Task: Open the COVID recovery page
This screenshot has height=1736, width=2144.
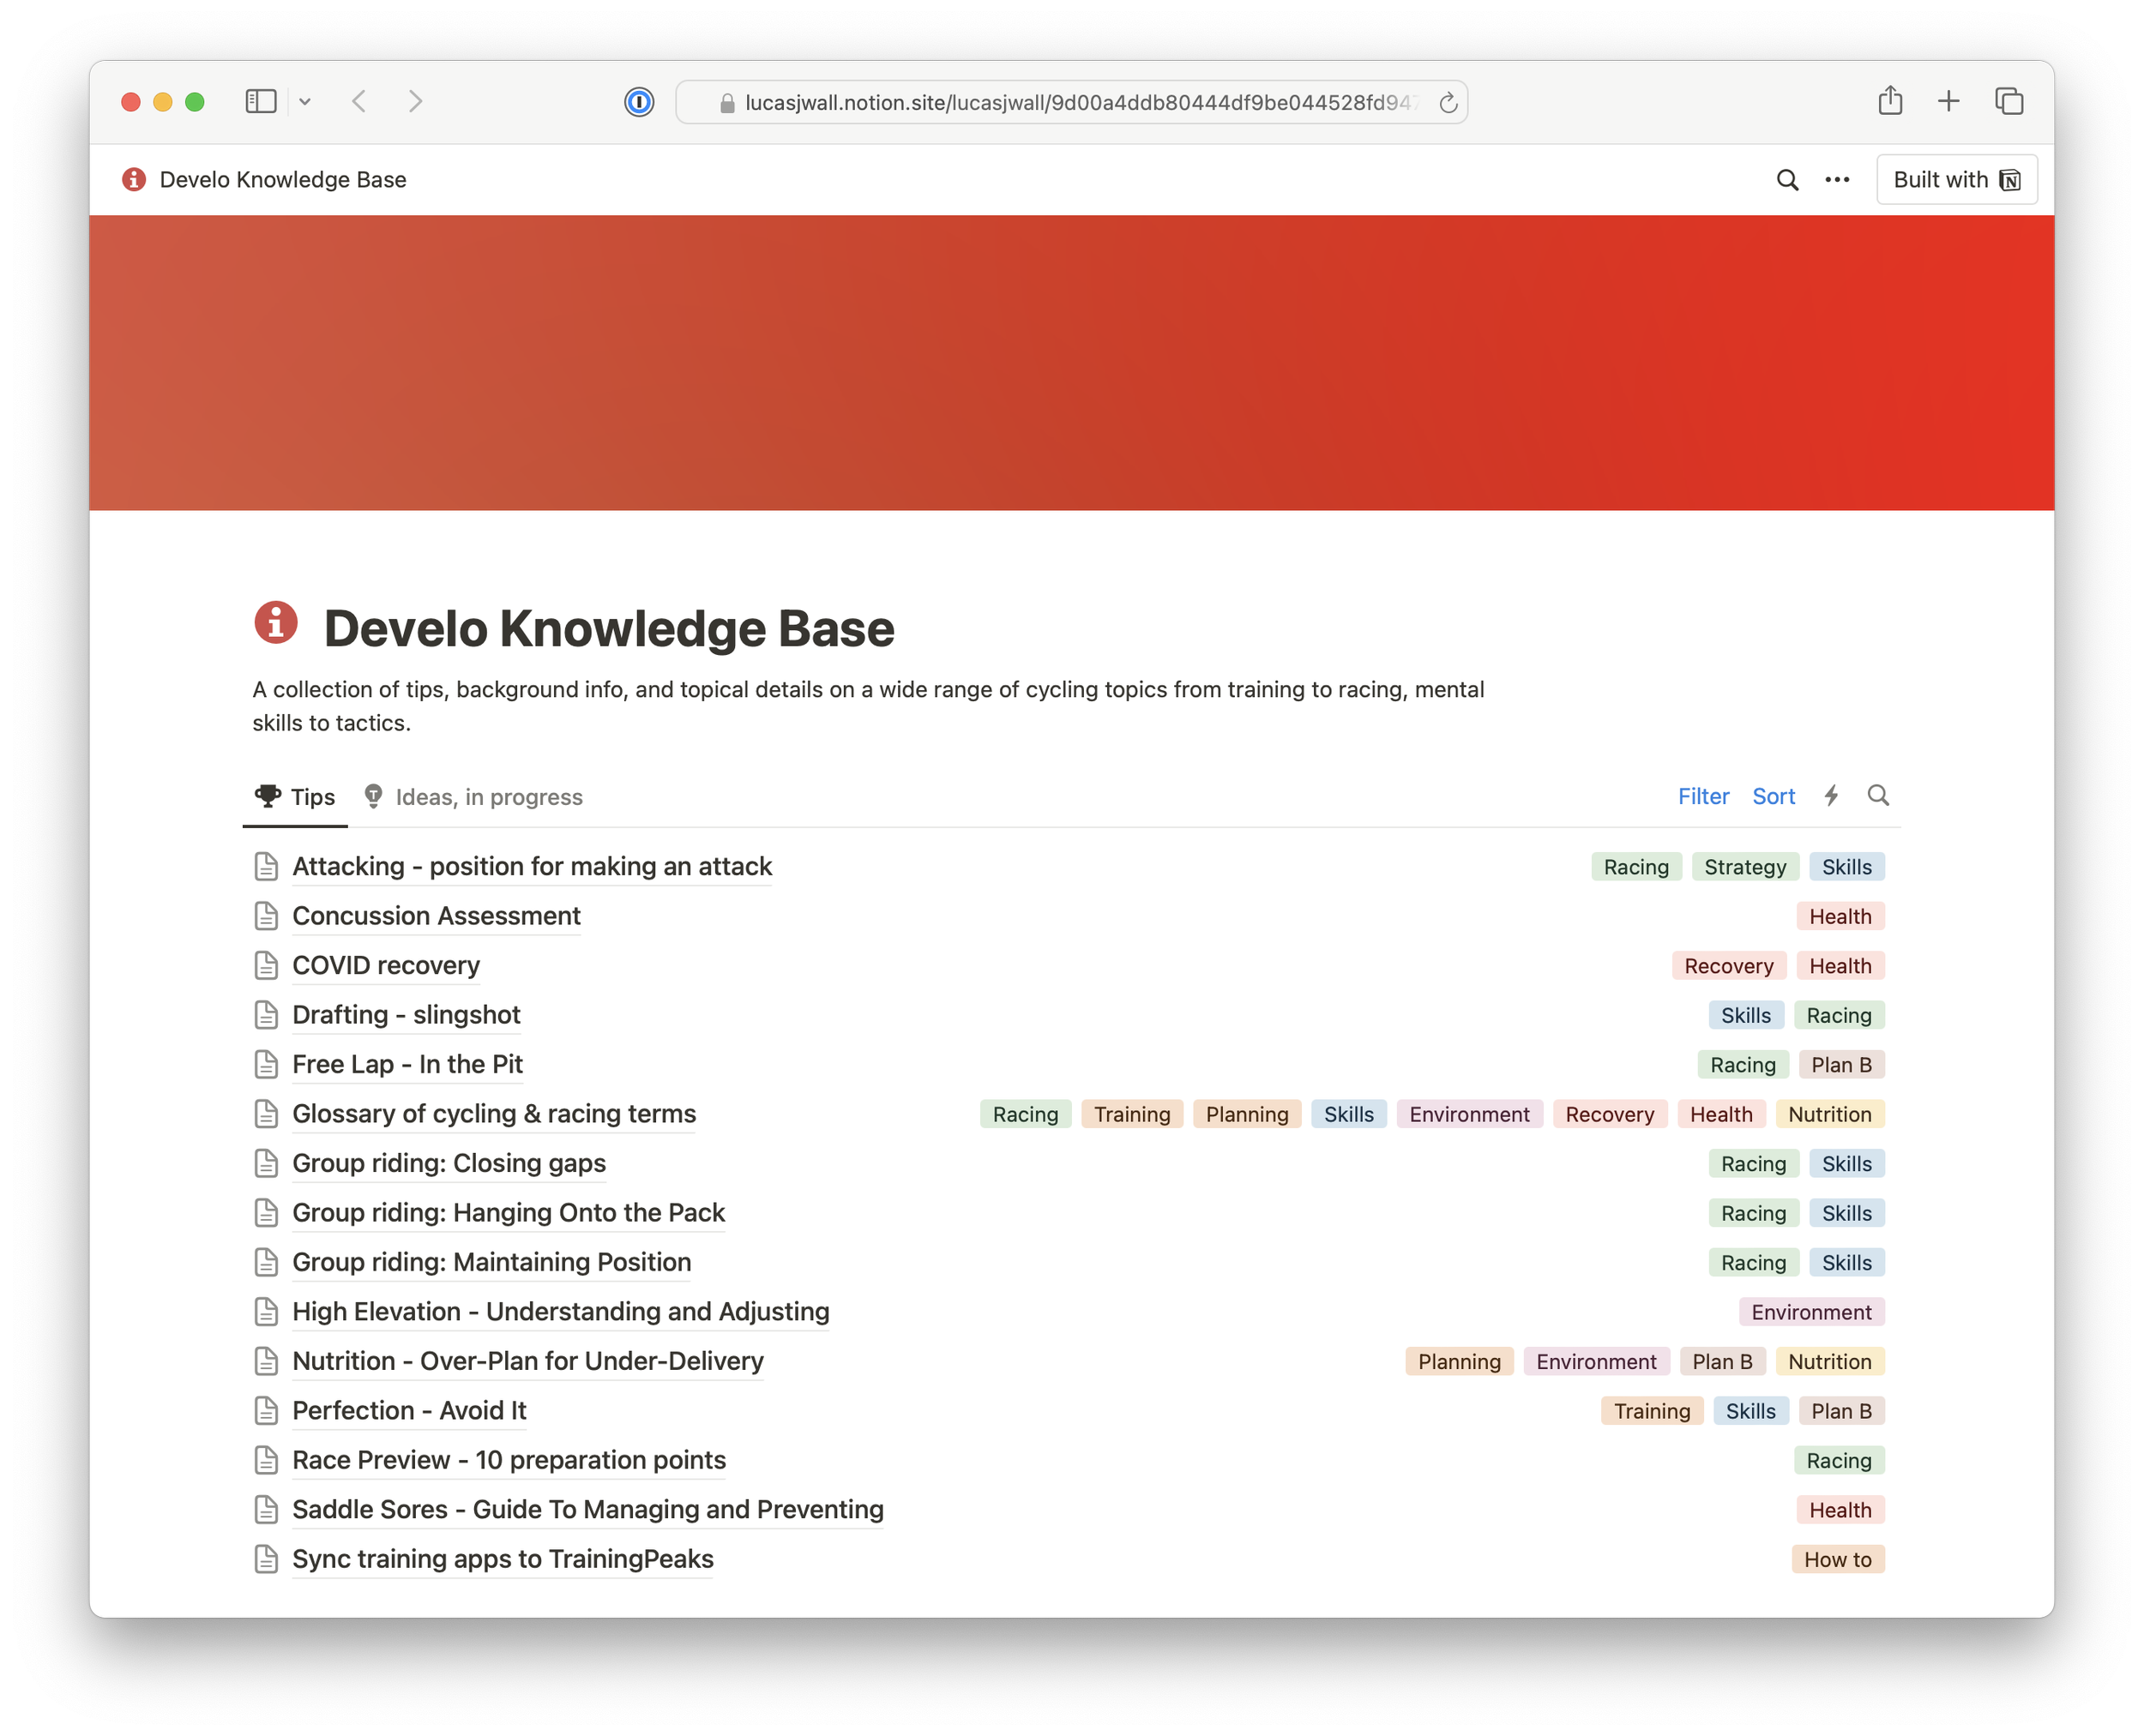Action: 386,966
